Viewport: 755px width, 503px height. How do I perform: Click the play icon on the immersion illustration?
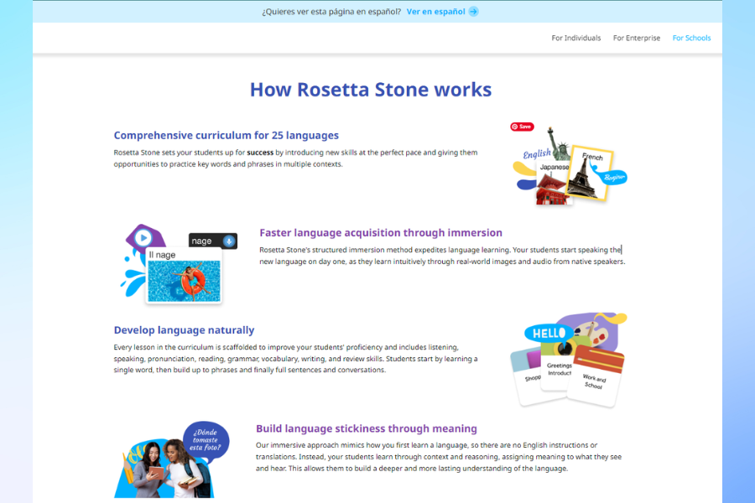pyautogui.click(x=143, y=237)
